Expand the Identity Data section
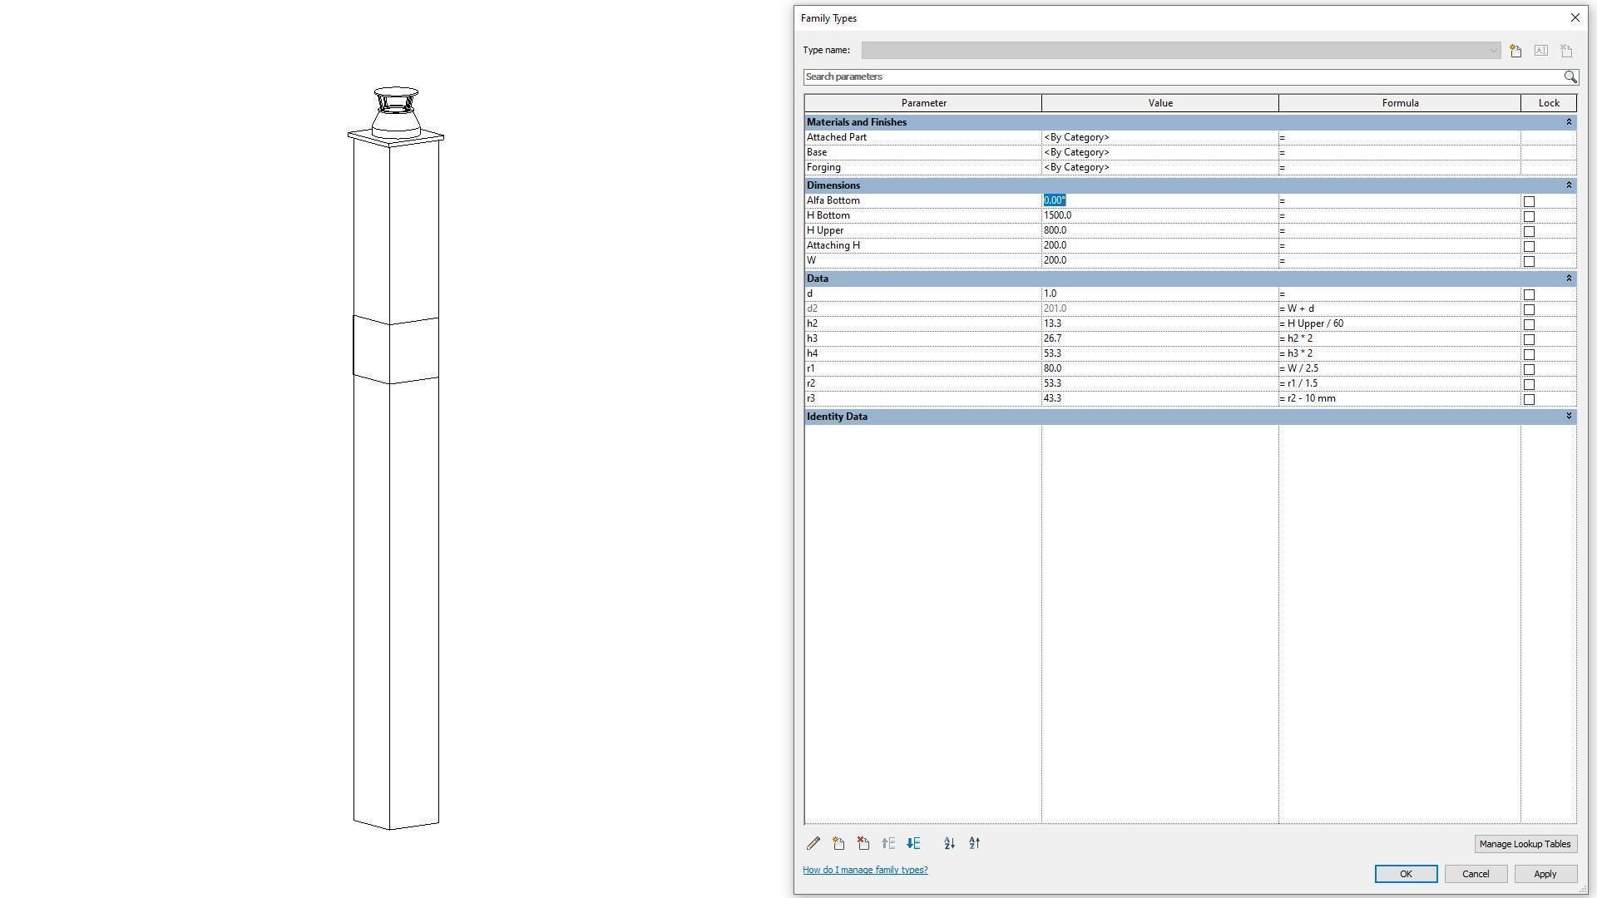Image resolution: width=1597 pixels, height=898 pixels. pos(1569,416)
